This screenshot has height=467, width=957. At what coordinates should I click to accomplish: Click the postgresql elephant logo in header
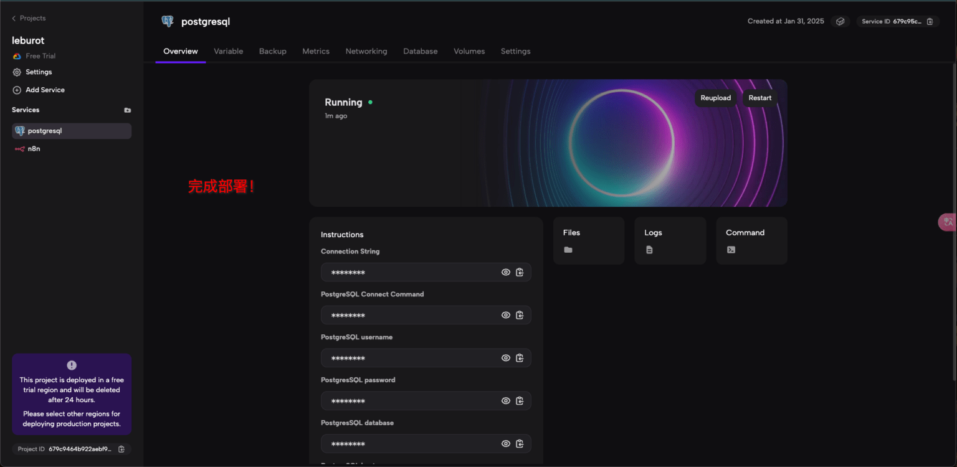pos(168,21)
